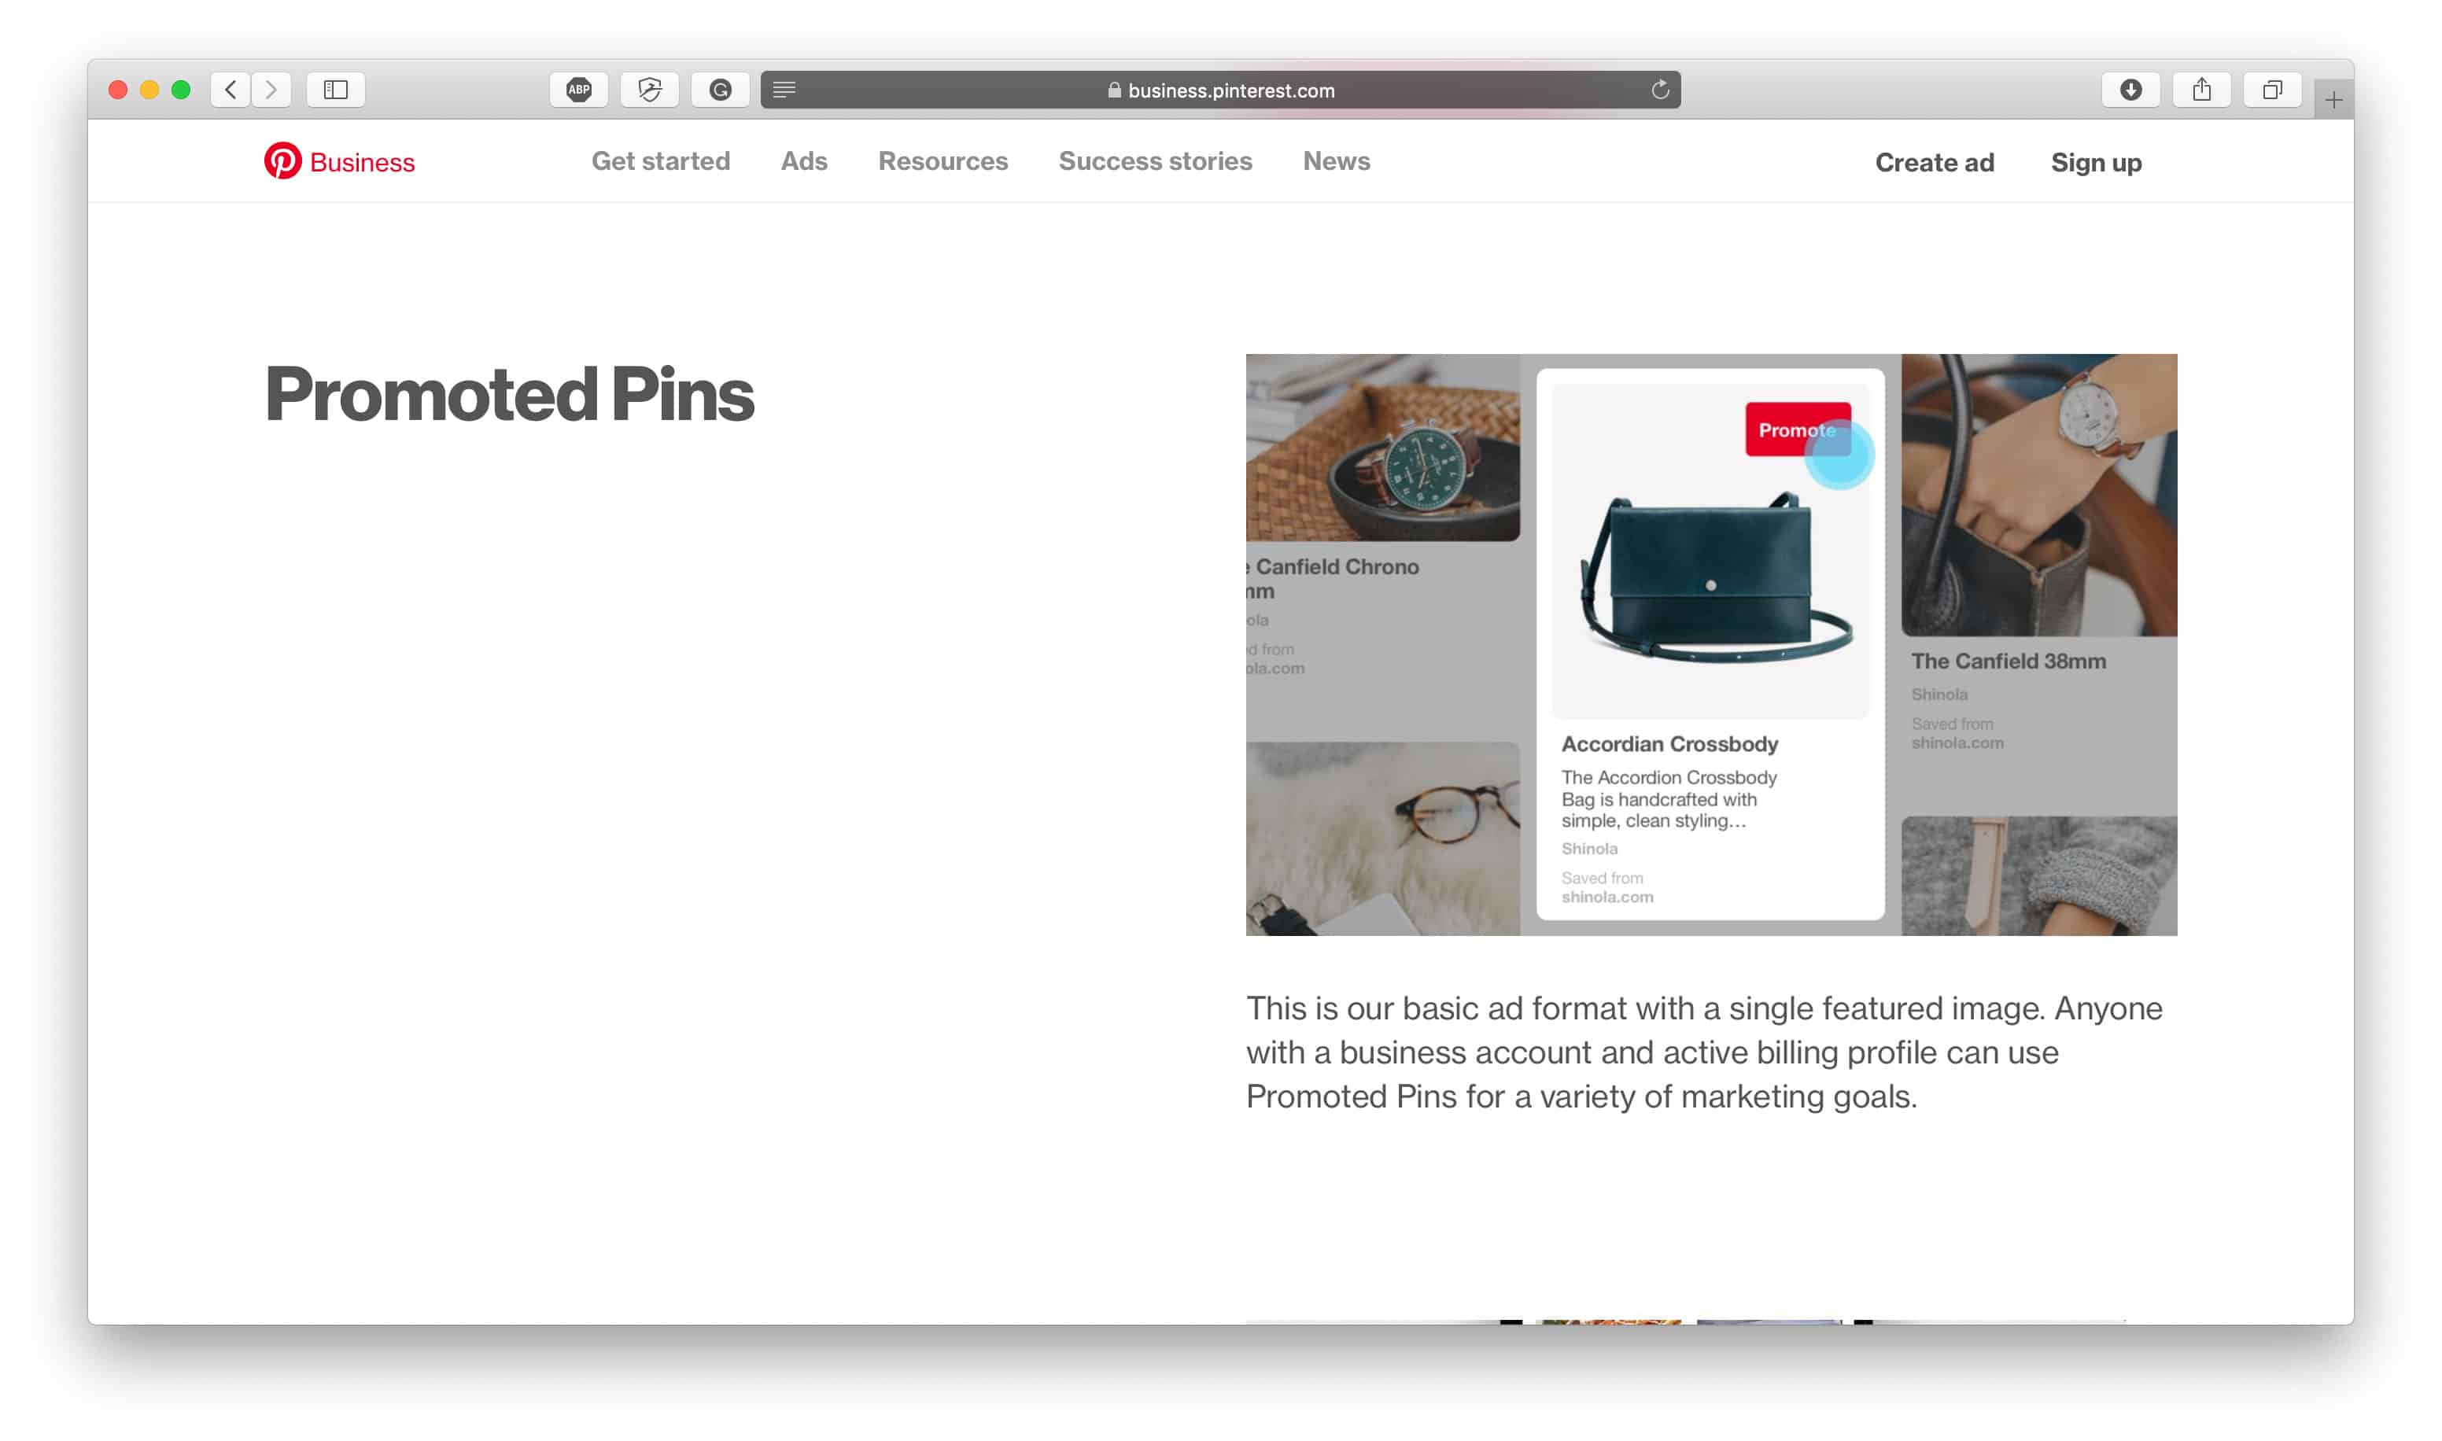Open the Resources navigation menu item
The width and height of the screenshot is (2442, 1441).
[x=943, y=161]
